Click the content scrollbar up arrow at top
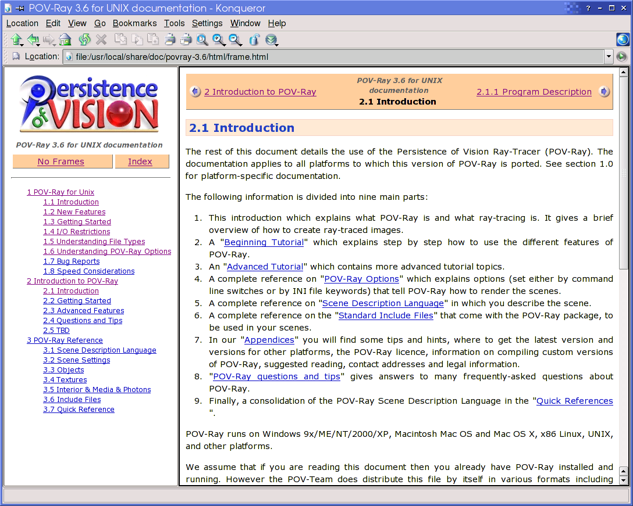Screen dimensions: 633x506 (623, 72)
